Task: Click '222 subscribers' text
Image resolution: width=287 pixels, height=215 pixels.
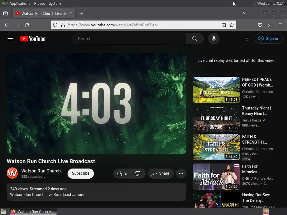Action: [33, 177]
